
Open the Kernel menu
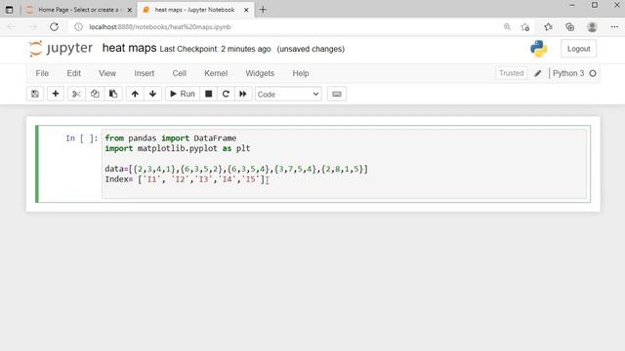coord(216,73)
